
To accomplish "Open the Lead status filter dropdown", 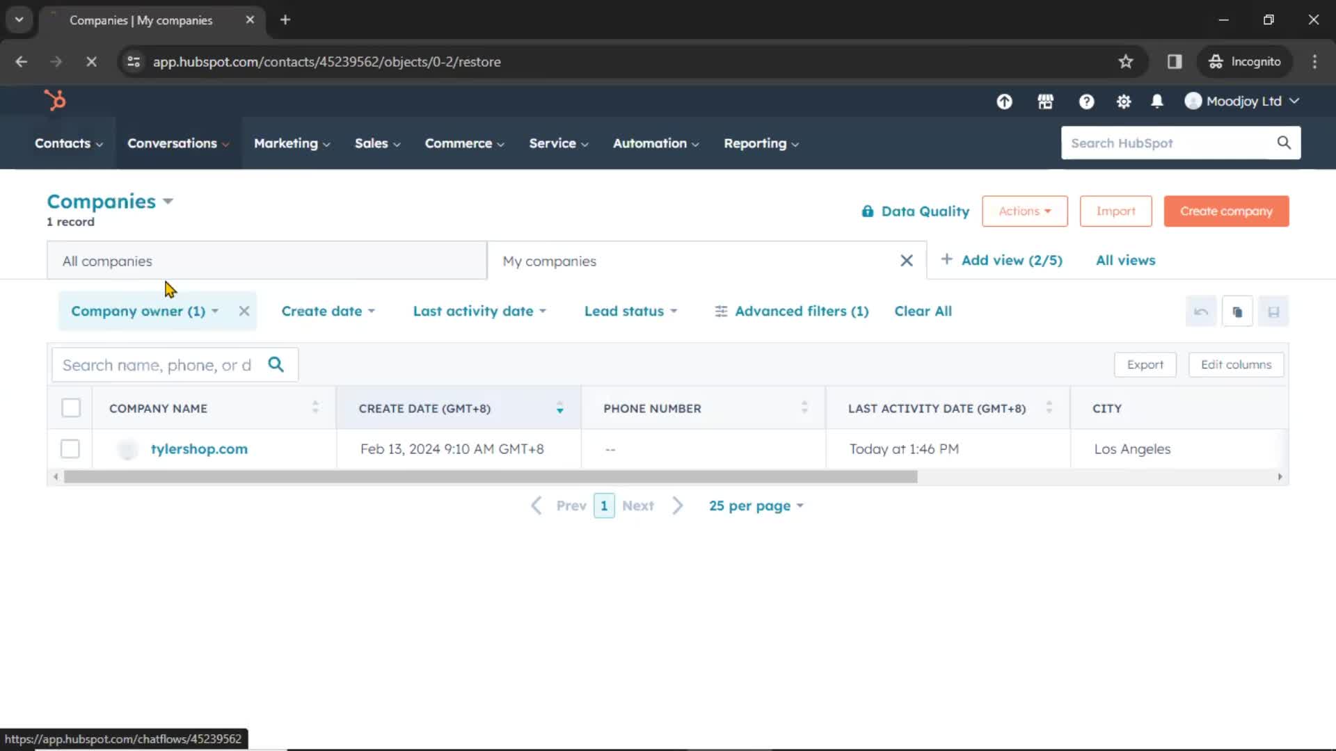I will pos(630,311).
